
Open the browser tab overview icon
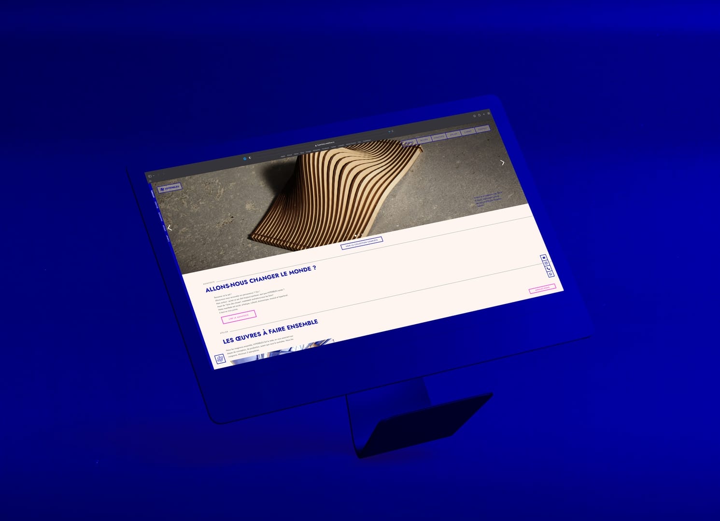tap(488, 113)
